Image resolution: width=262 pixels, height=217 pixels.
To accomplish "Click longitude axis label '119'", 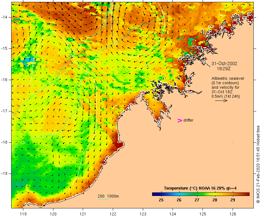I will tap(23, 214).
